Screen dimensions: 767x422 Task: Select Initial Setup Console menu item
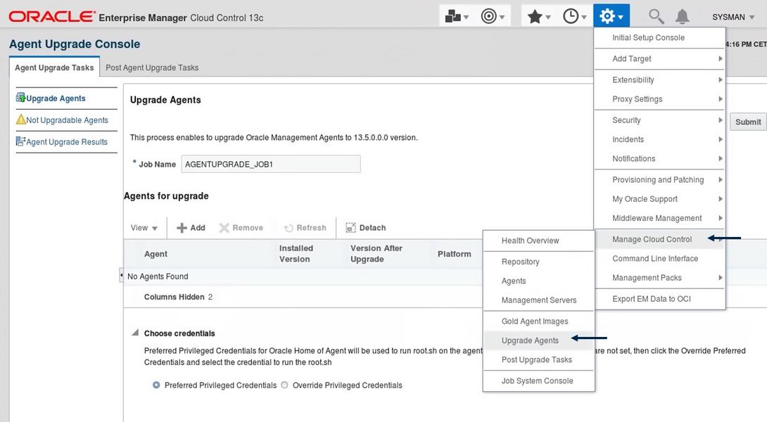(659, 38)
